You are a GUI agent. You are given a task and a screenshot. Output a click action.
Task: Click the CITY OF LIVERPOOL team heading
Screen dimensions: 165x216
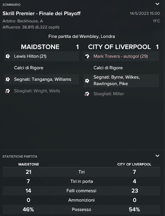pyautogui.click(x=120, y=47)
